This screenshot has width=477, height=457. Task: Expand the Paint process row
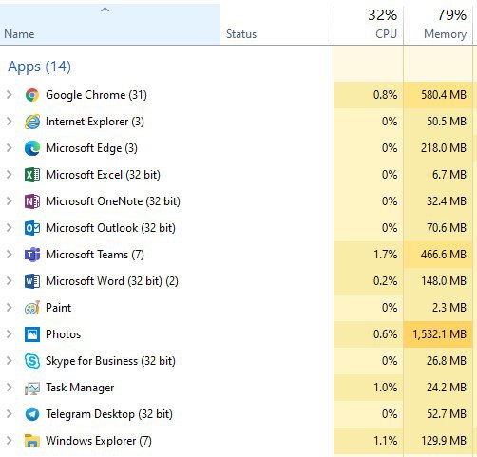(10, 308)
